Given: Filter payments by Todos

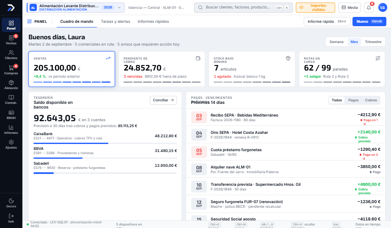Looking at the screenshot, I should (337, 100).
